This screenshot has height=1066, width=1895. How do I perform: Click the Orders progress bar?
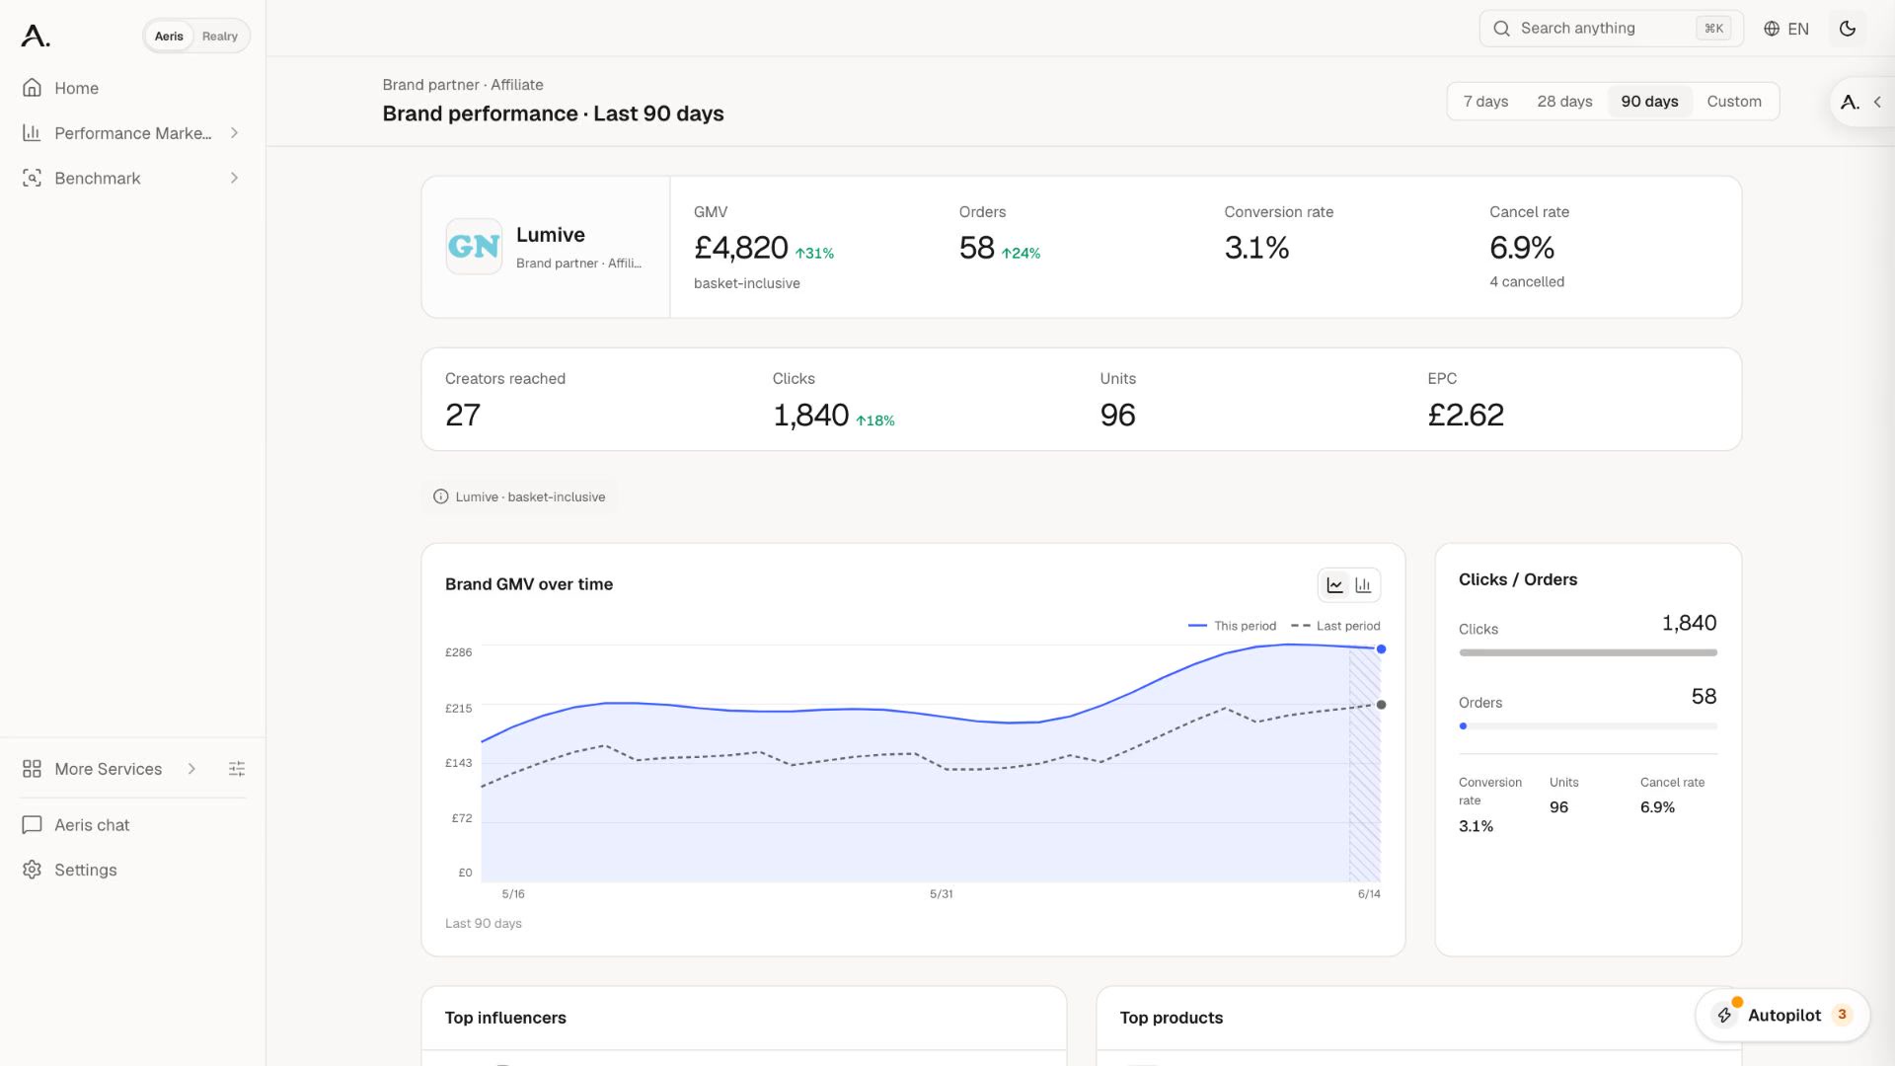[x=1588, y=726]
